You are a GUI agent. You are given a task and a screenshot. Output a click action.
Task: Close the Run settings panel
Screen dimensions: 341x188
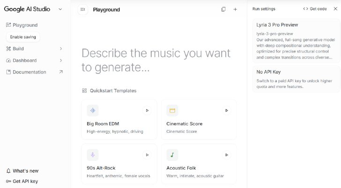pyautogui.click(x=335, y=9)
